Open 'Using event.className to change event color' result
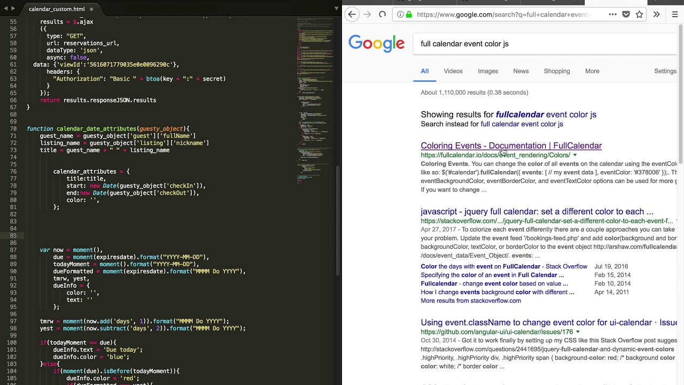 [549, 322]
